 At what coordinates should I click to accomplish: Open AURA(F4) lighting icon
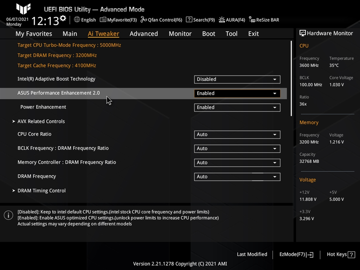click(x=222, y=20)
